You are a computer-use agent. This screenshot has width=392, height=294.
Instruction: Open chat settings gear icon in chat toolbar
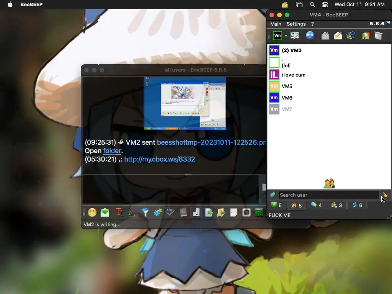(x=158, y=212)
